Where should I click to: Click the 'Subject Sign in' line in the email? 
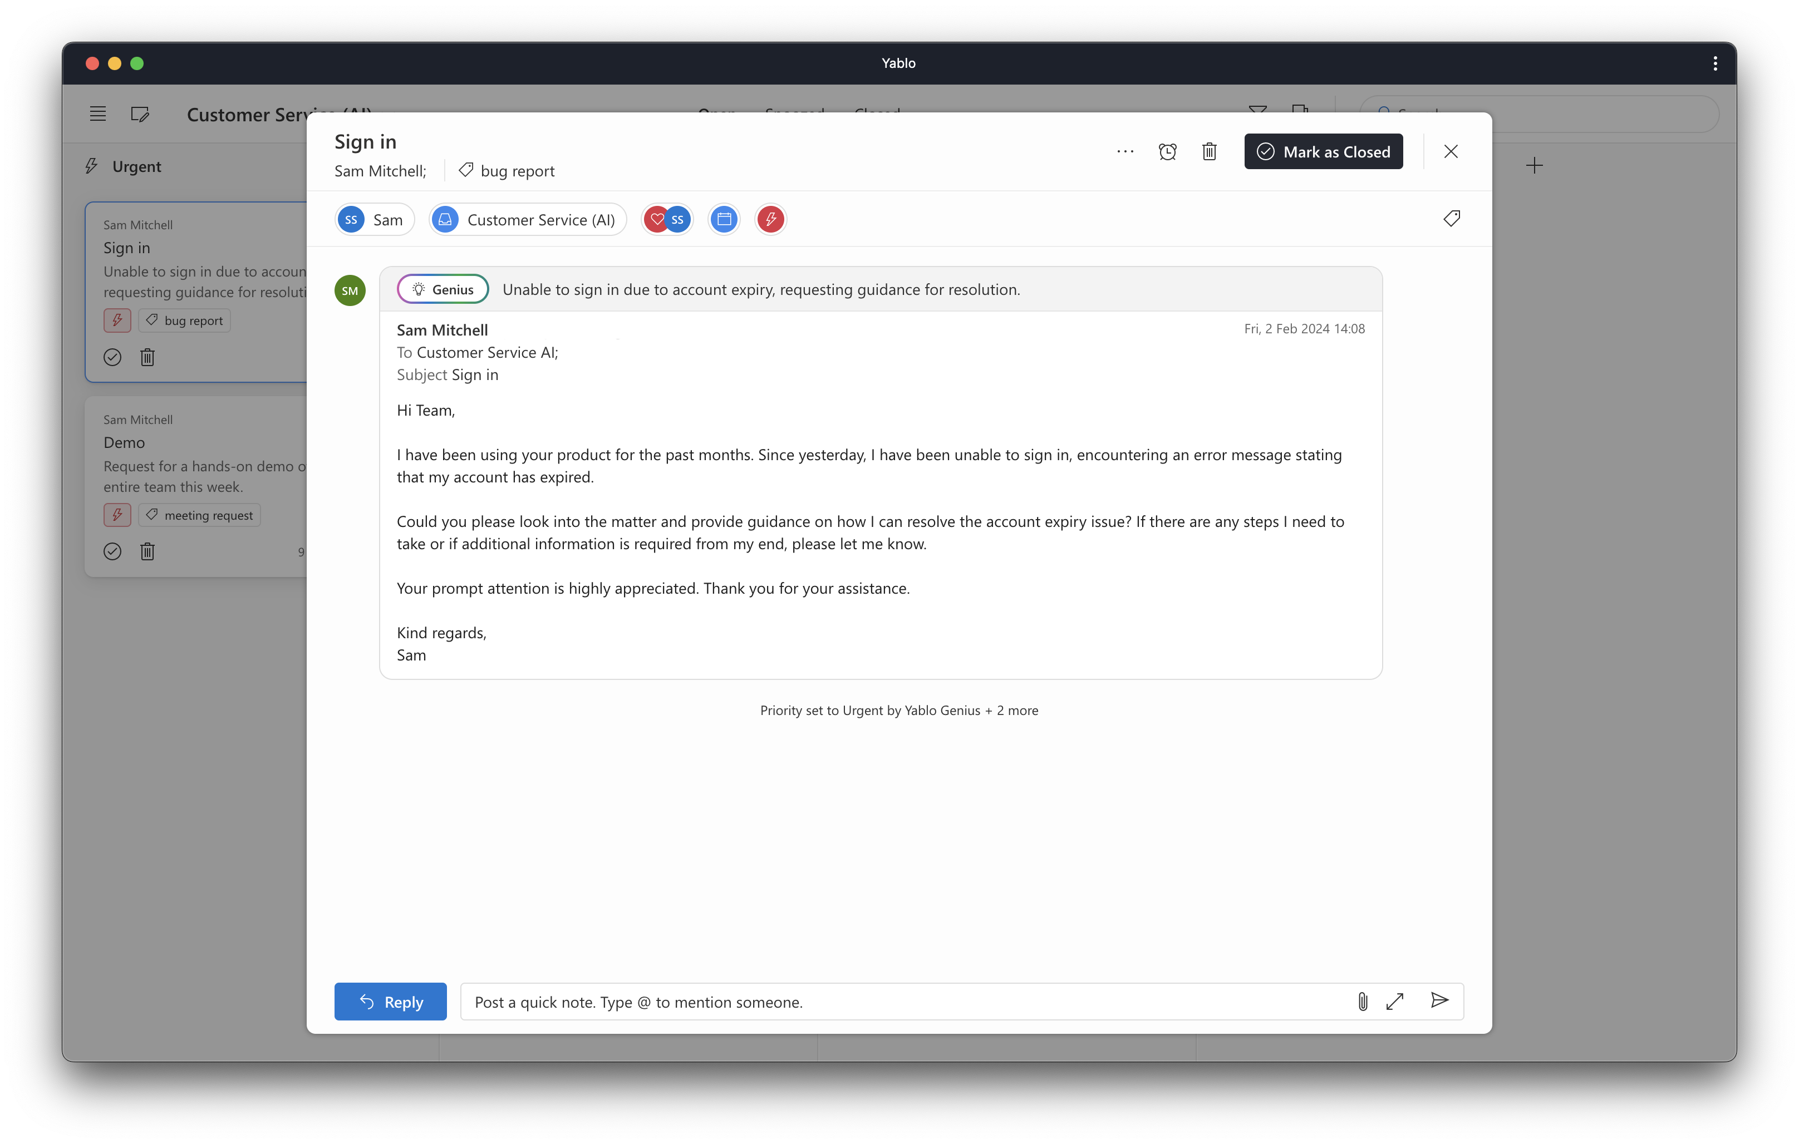(x=448, y=375)
